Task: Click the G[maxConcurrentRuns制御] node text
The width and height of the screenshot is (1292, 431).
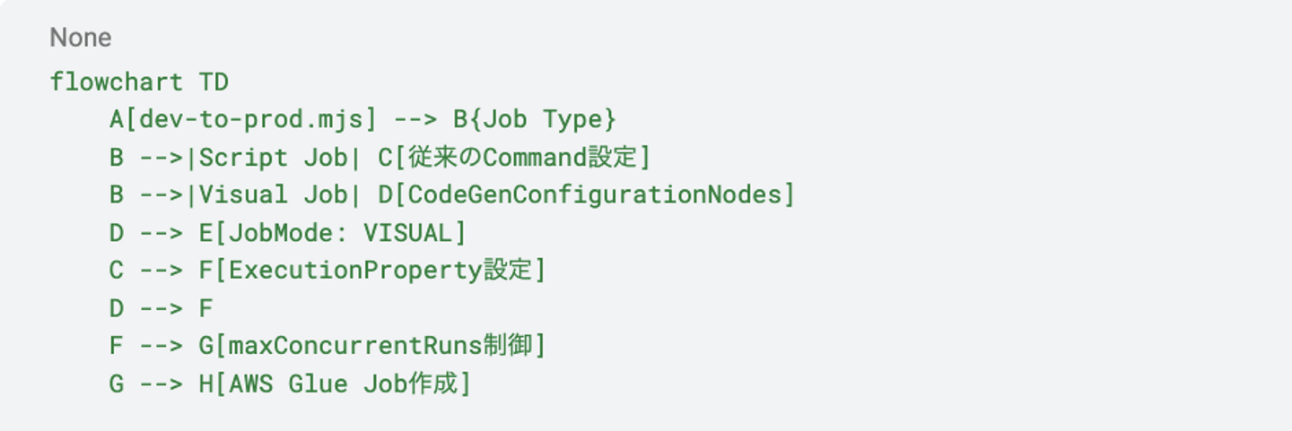Action: coord(371,346)
